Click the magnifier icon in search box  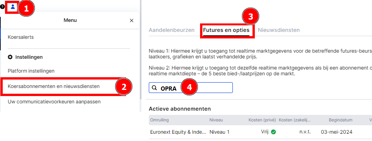point(155,88)
